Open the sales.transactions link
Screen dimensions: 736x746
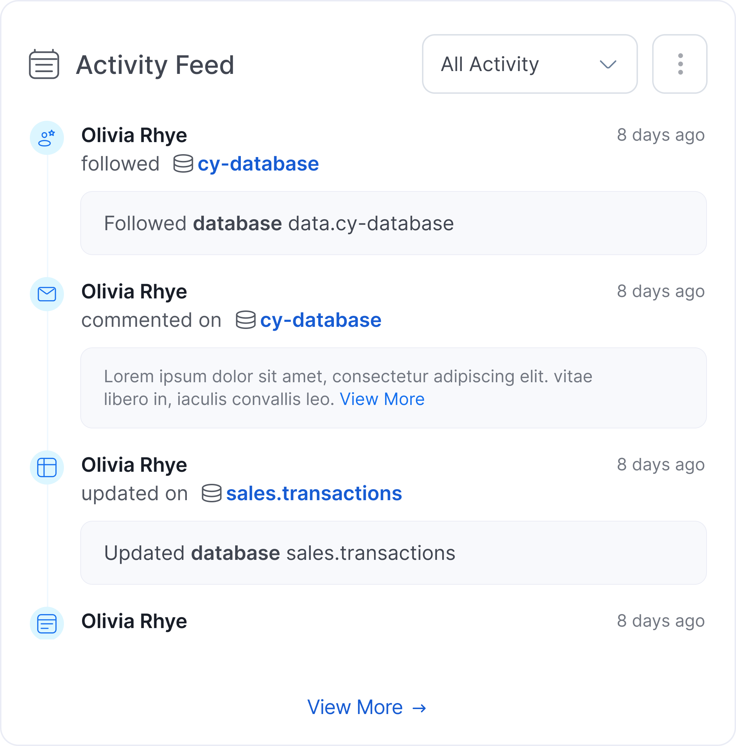[314, 493]
